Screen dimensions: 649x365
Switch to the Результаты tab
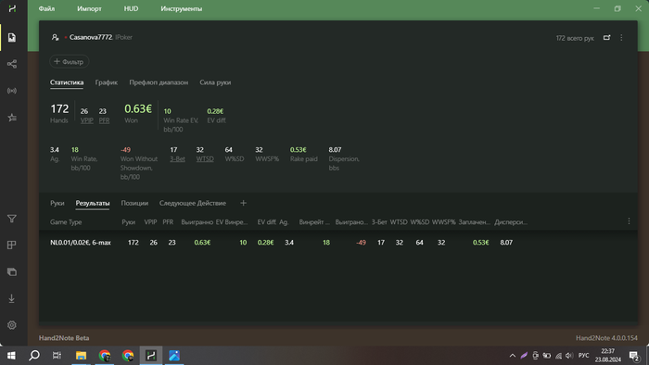tap(93, 203)
